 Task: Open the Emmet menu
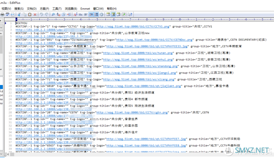(85, 8)
